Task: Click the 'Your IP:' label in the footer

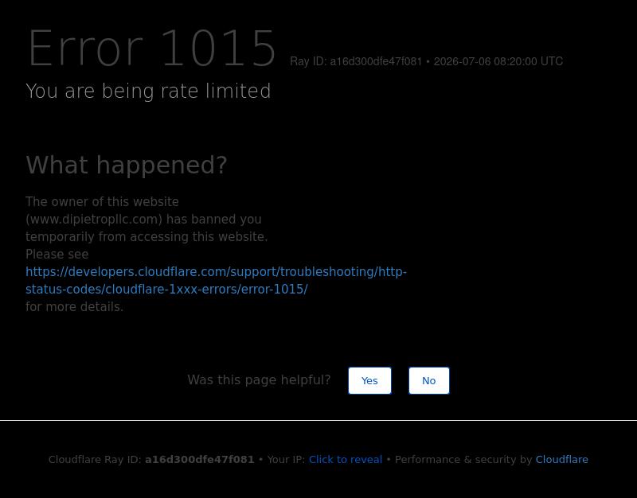Action: (x=286, y=460)
